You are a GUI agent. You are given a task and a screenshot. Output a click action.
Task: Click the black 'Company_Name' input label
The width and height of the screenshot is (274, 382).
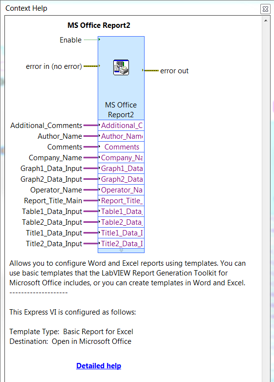(55, 158)
